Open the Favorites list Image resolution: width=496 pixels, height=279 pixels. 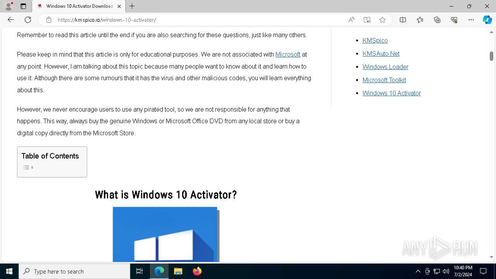(420, 20)
